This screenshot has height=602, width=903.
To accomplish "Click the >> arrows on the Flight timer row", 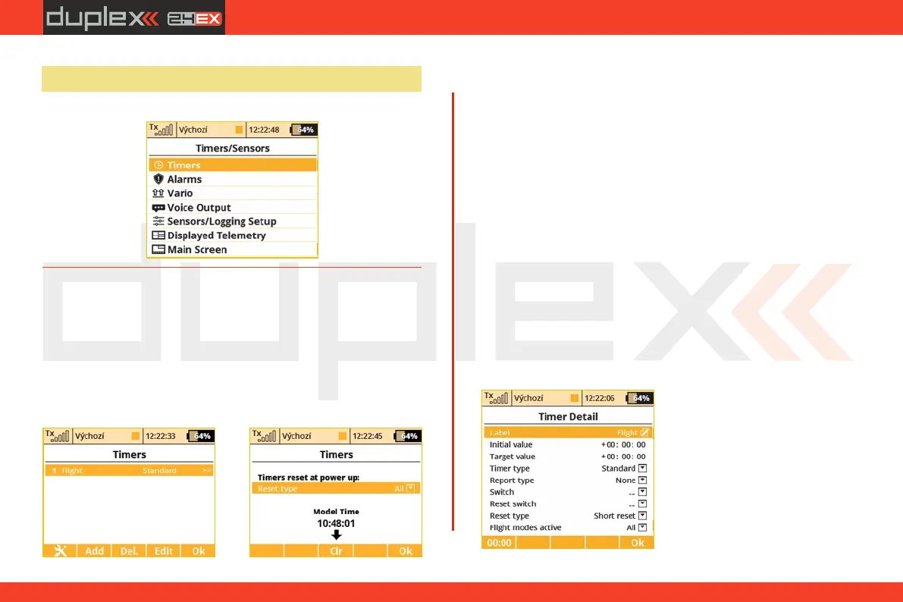I will coord(207,471).
